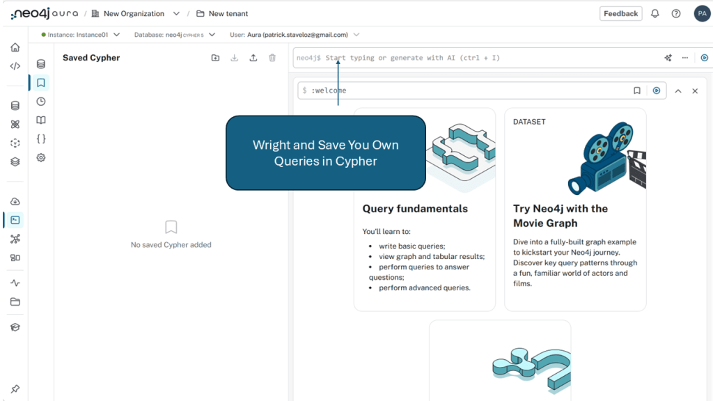Click the AI generate sparkle icon
This screenshot has width=713, height=401.
coord(668,58)
